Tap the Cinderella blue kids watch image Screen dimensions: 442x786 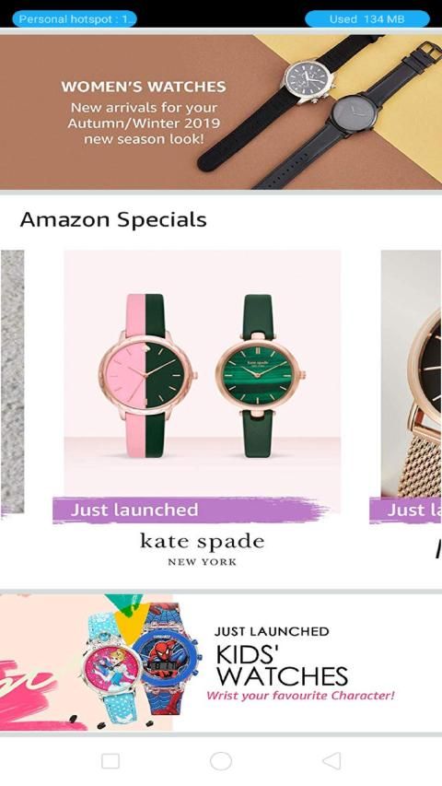pos(110,667)
